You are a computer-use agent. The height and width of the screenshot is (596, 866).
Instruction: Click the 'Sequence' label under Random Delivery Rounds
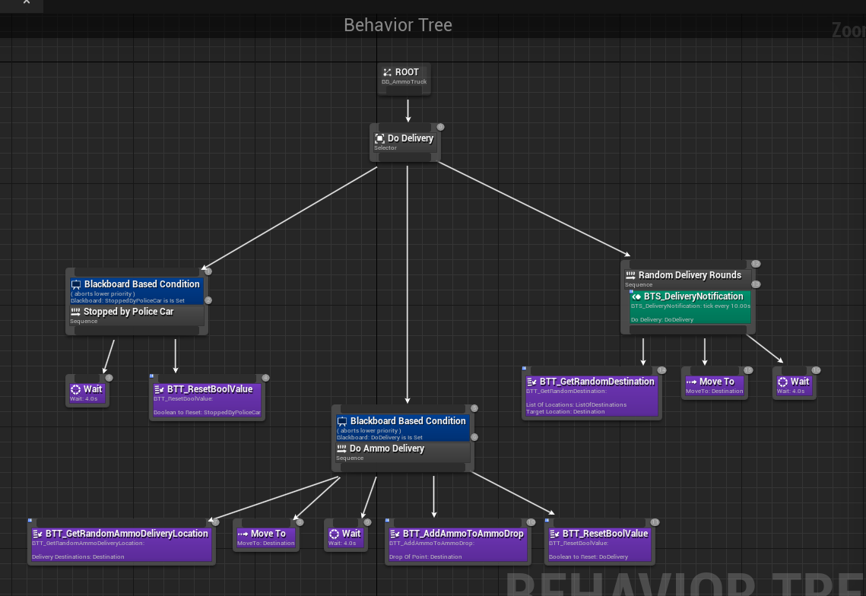(x=639, y=285)
